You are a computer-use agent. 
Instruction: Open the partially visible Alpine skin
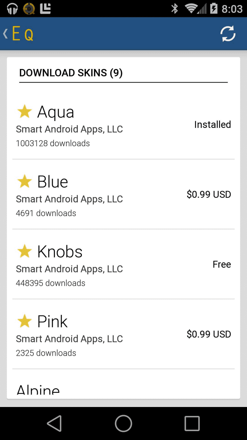(38, 389)
